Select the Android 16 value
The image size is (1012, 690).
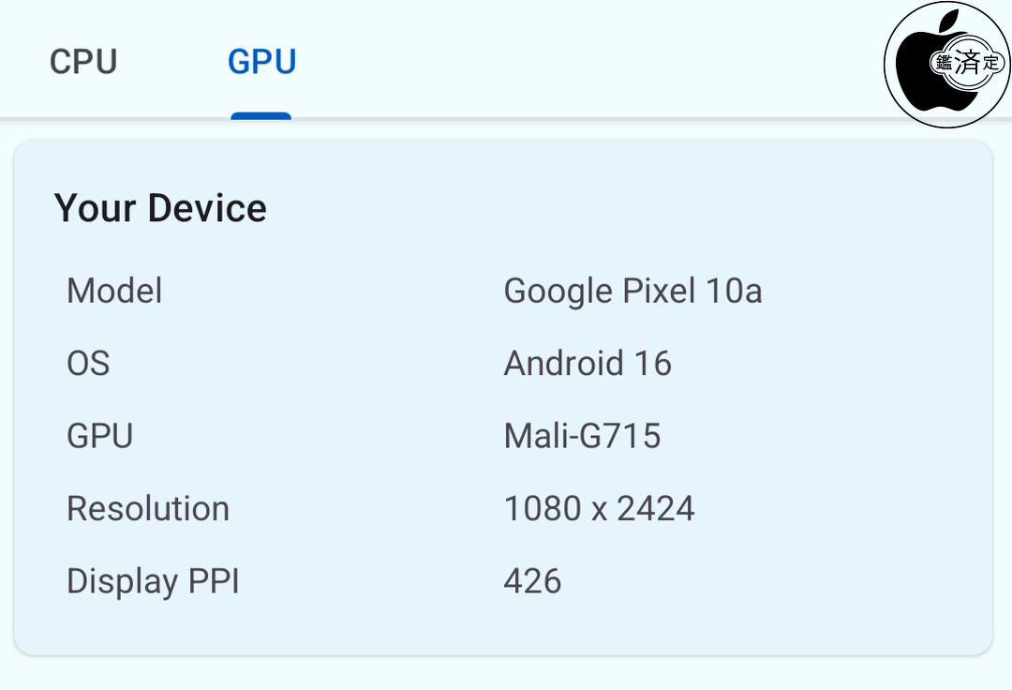coord(588,363)
